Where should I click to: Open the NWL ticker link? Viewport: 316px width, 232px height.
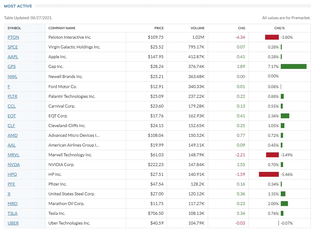(12, 77)
